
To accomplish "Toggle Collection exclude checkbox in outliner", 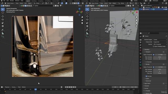I will [x=162, y=8].
